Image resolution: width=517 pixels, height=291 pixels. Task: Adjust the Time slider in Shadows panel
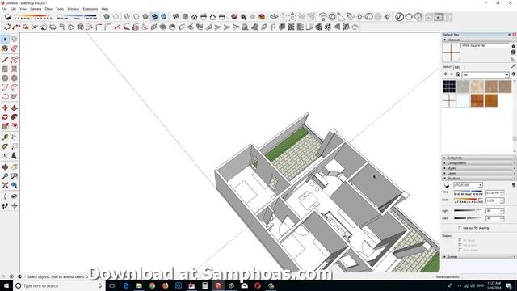pos(469,192)
